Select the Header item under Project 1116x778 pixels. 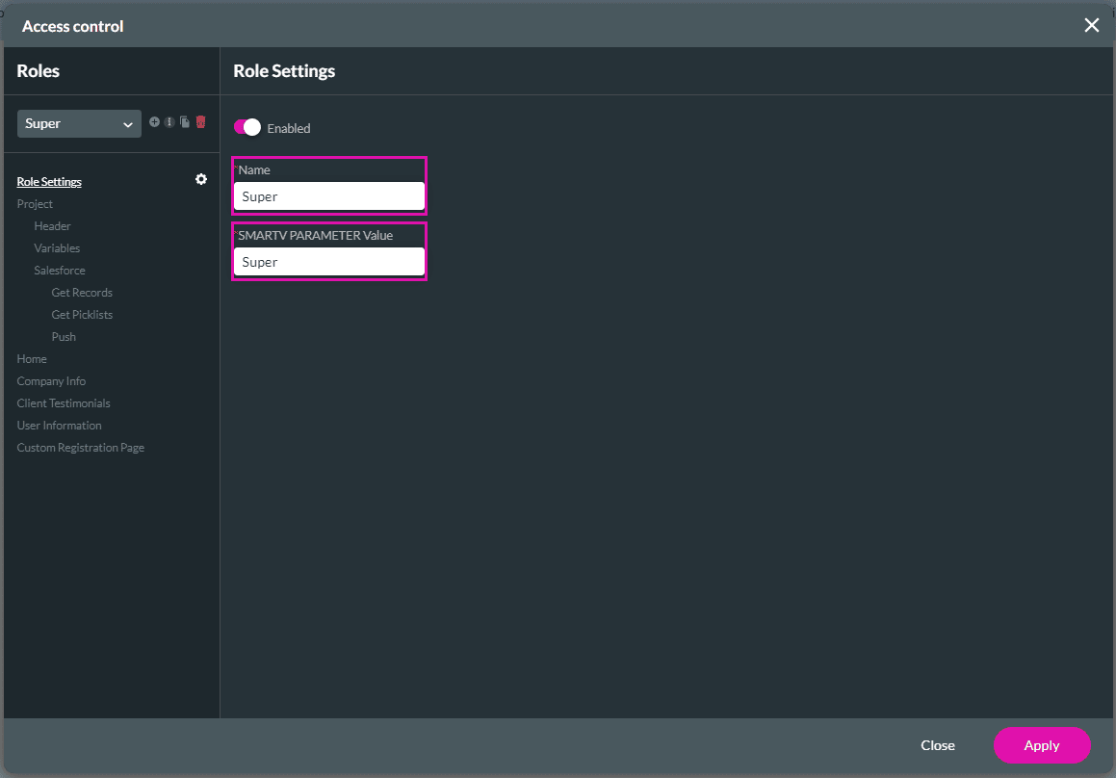[53, 226]
